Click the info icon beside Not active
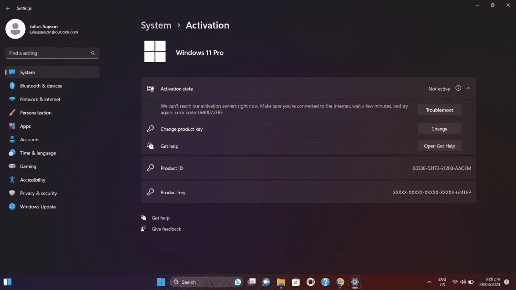Viewport: 516px width, 290px height. (458, 88)
